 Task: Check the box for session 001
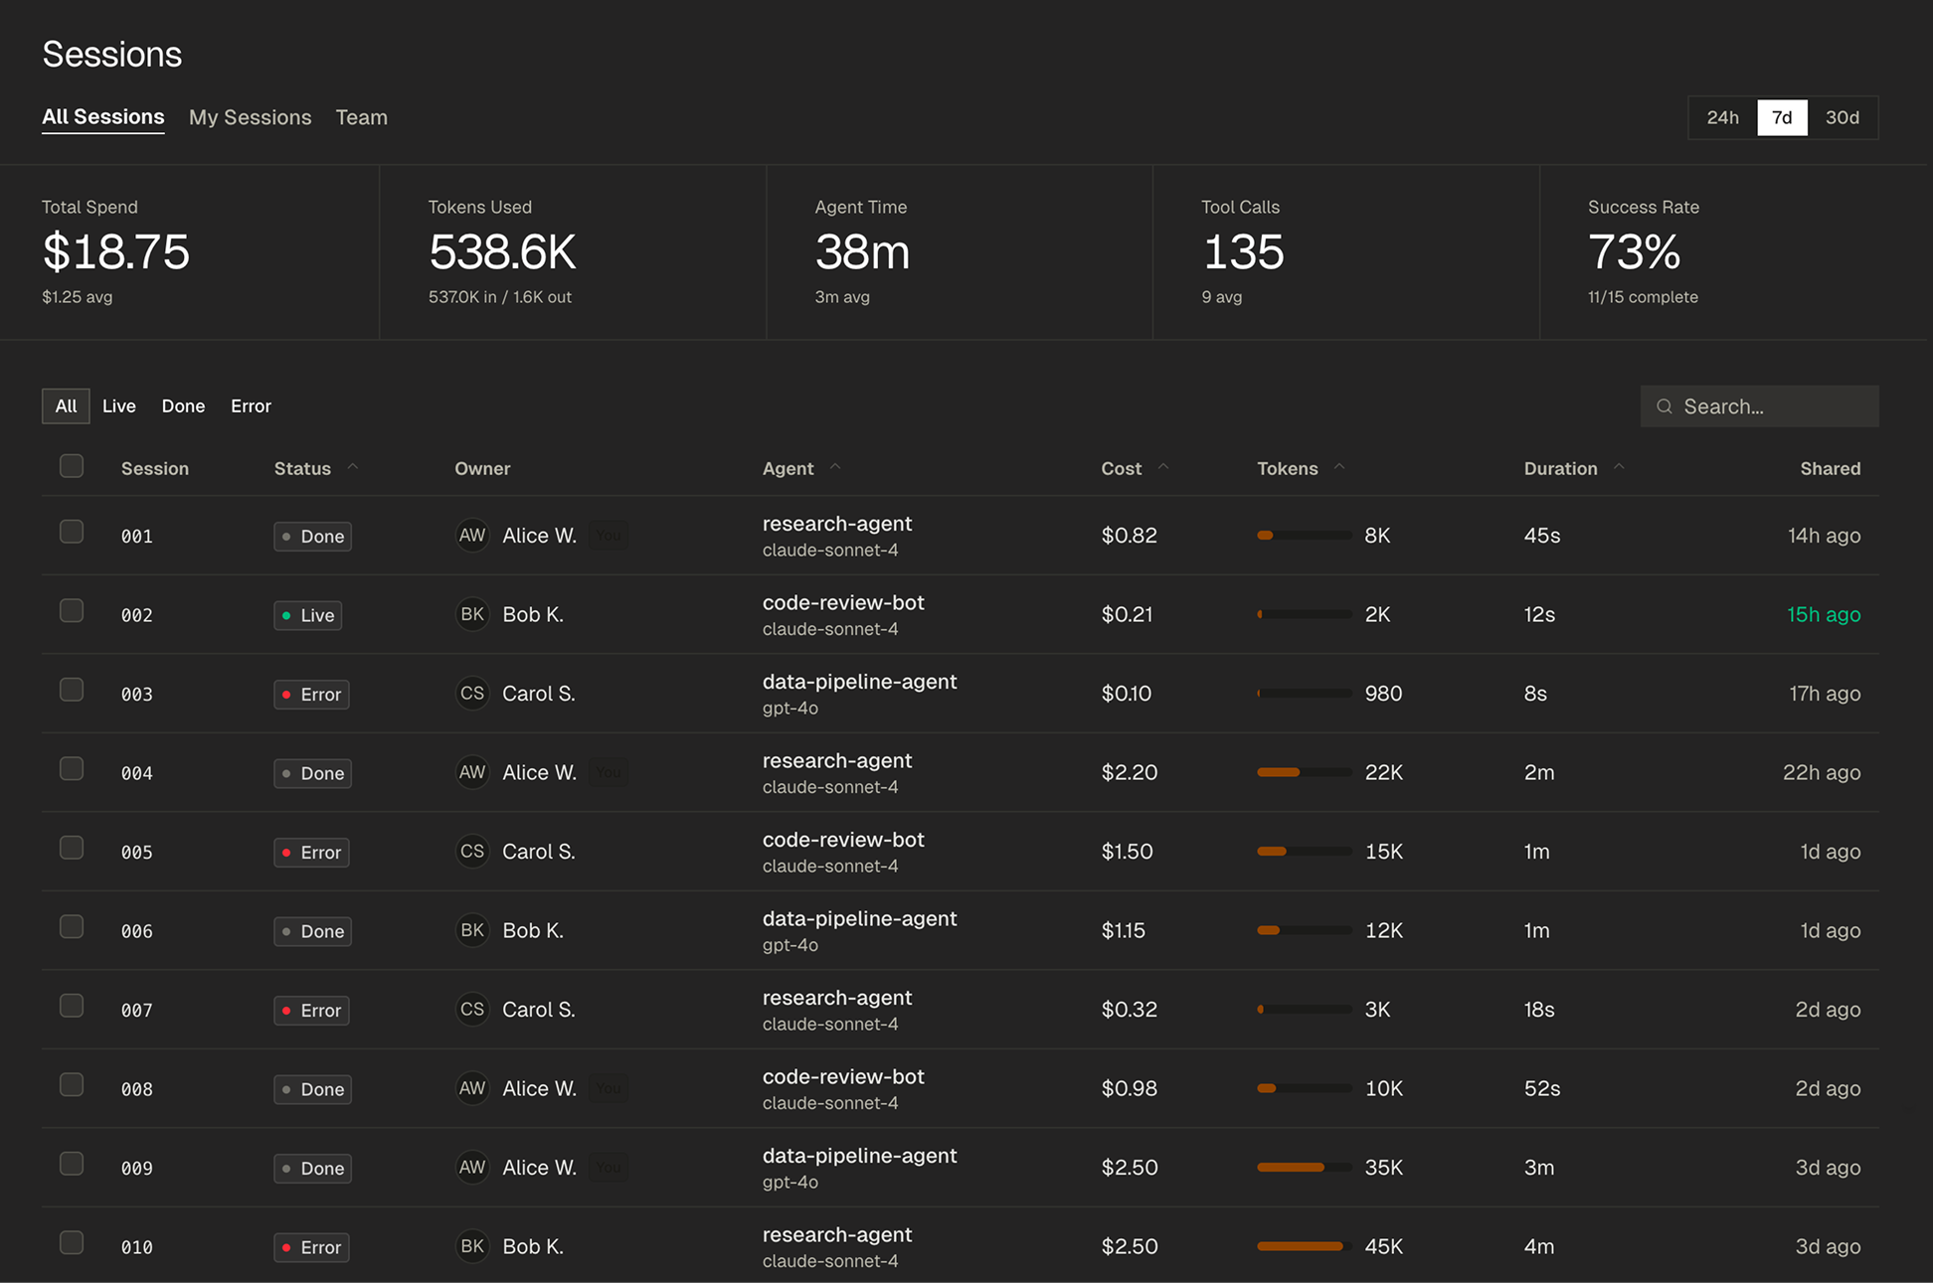click(72, 532)
